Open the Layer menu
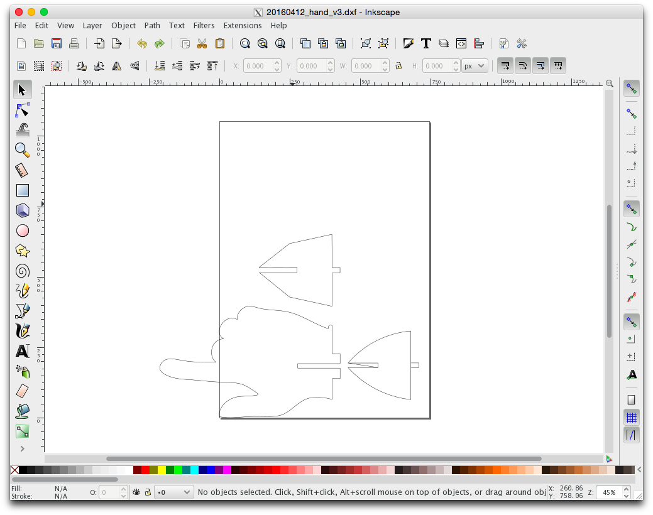The image size is (653, 515). (92, 25)
